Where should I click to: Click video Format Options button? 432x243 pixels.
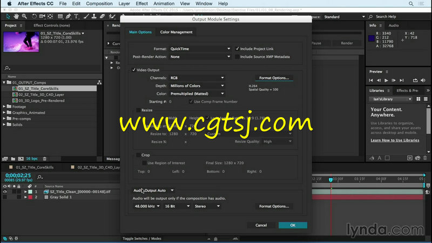pyautogui.click(x=274, y=78)
